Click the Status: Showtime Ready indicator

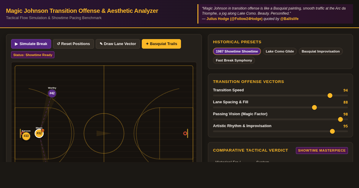(33, 55)
